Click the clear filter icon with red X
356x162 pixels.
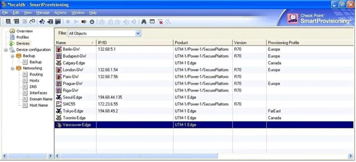[x=160, y=22]
